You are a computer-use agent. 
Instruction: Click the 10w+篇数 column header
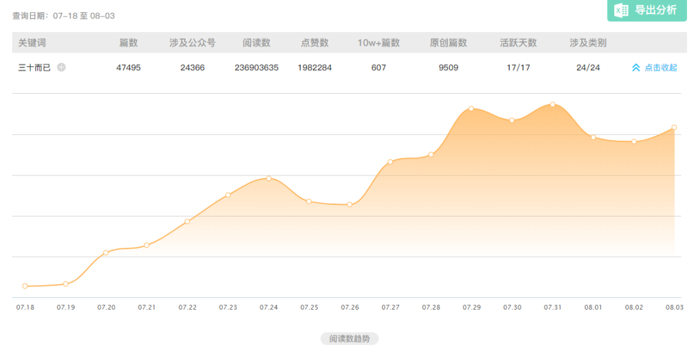pyautogui.click(x=379, y=43)
